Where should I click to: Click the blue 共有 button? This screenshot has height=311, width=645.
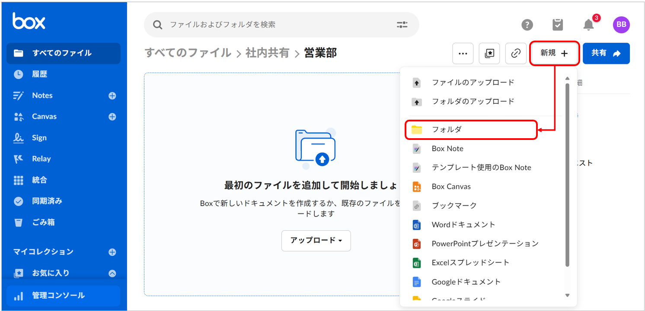point(606,54)
